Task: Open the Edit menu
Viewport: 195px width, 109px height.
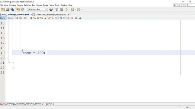Action: (x=1, y=5)
